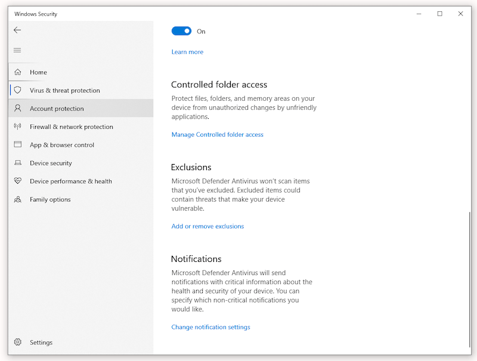Click the App & browser control window icon
Screen dimensions: 477x361
pyautogui.click(x=18, y=145)
